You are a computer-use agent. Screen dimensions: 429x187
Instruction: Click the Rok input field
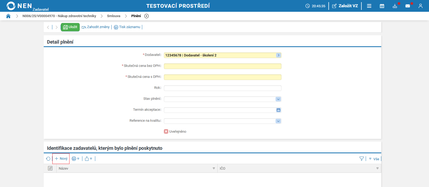[223, 88]
